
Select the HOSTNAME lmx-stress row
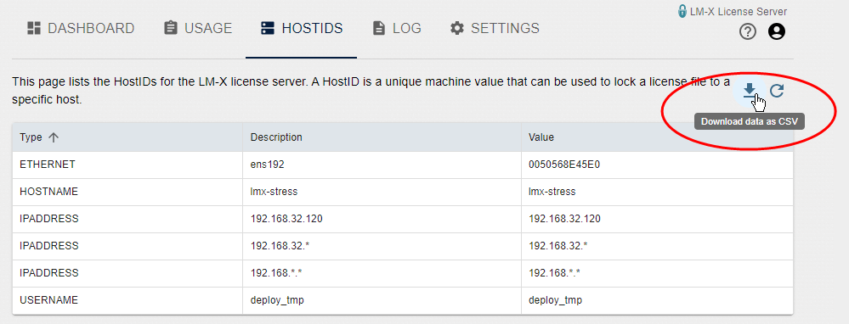click(402, 192)
